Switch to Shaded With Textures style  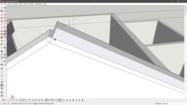click(2, 85)
